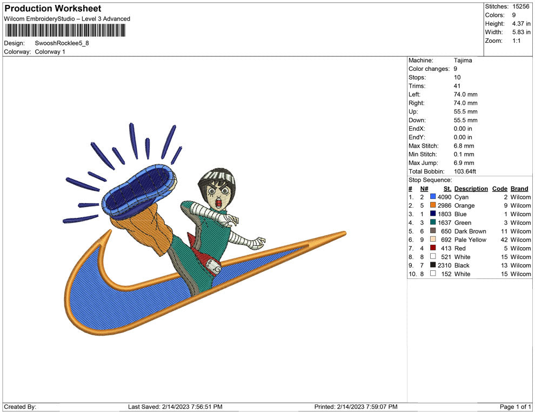This screenshot has width=535, height=412.
Task: Click the Pale Yellow description text
Action: click(x=470, y=240)
